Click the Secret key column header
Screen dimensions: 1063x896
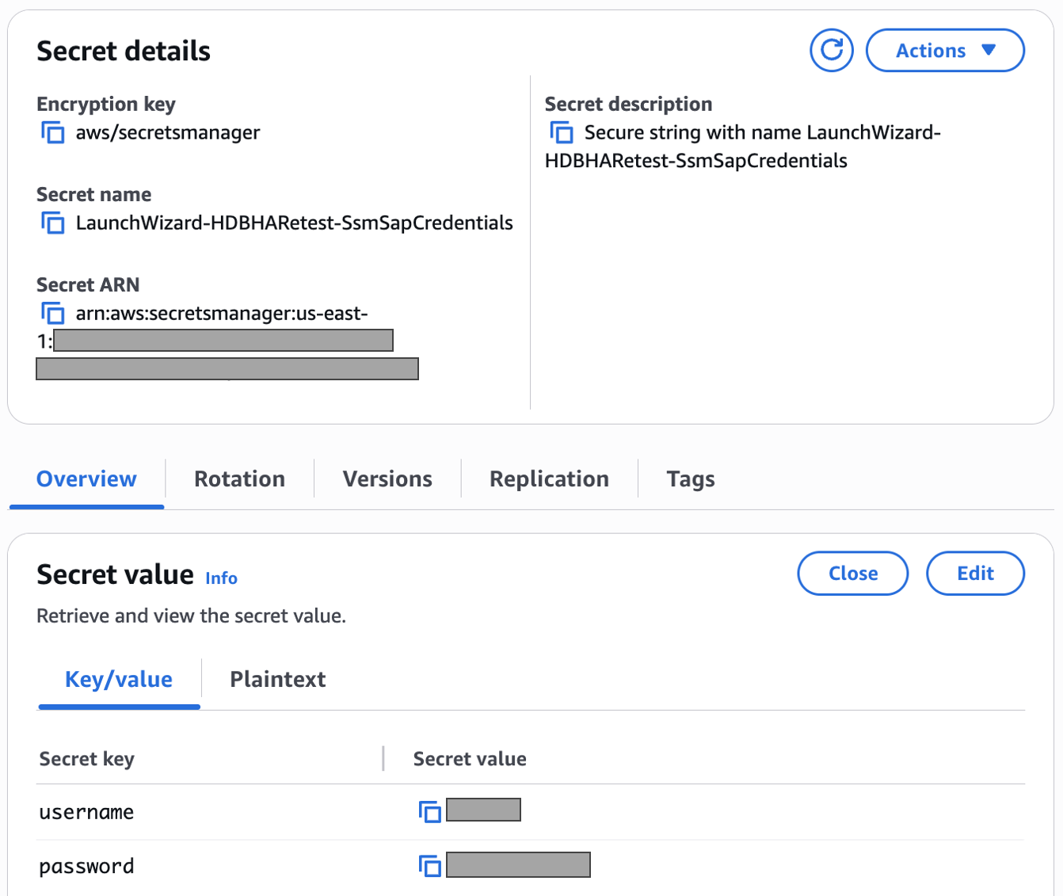pyautogui.click(x=87, y=759)
